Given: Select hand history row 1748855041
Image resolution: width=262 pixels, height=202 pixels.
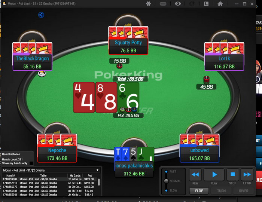Looking at the screenshot, I should [x=50, y=195].
